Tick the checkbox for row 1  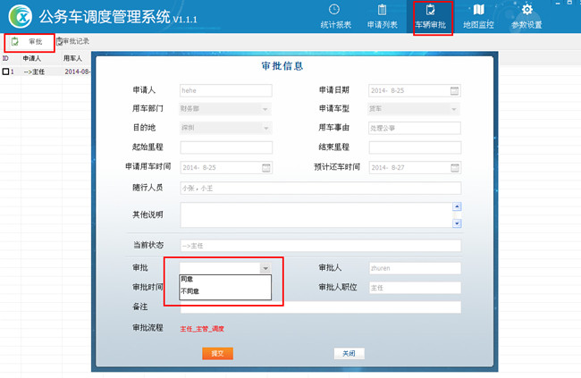coord(5,71)
